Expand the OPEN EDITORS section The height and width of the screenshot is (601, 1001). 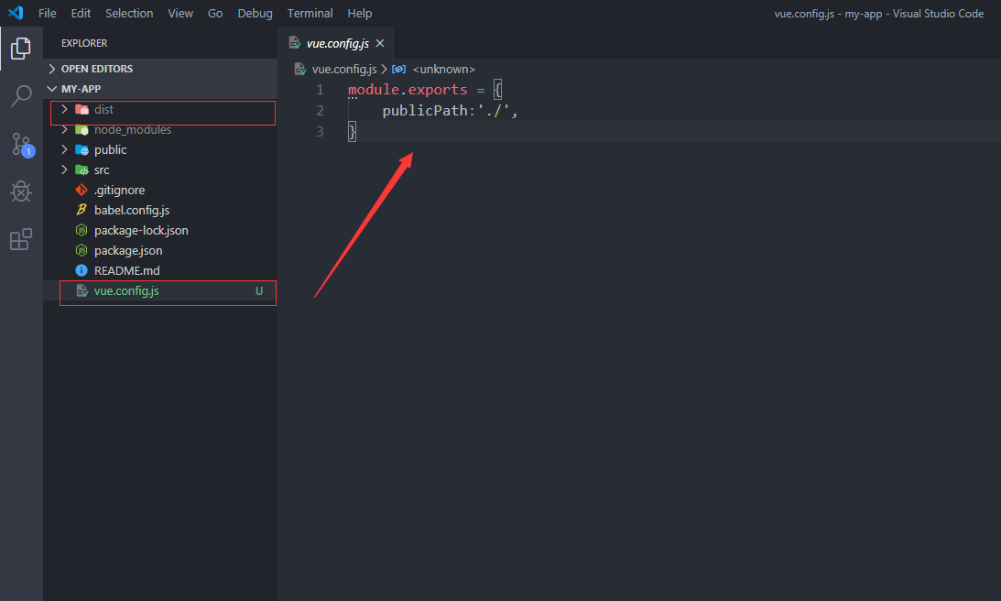point(52,69)
